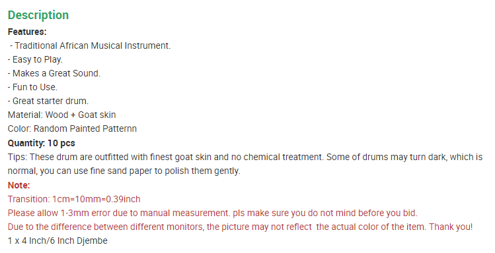The image size is (495, 253).
Task: Click the Fun to Use line
Action: (32, 87)
